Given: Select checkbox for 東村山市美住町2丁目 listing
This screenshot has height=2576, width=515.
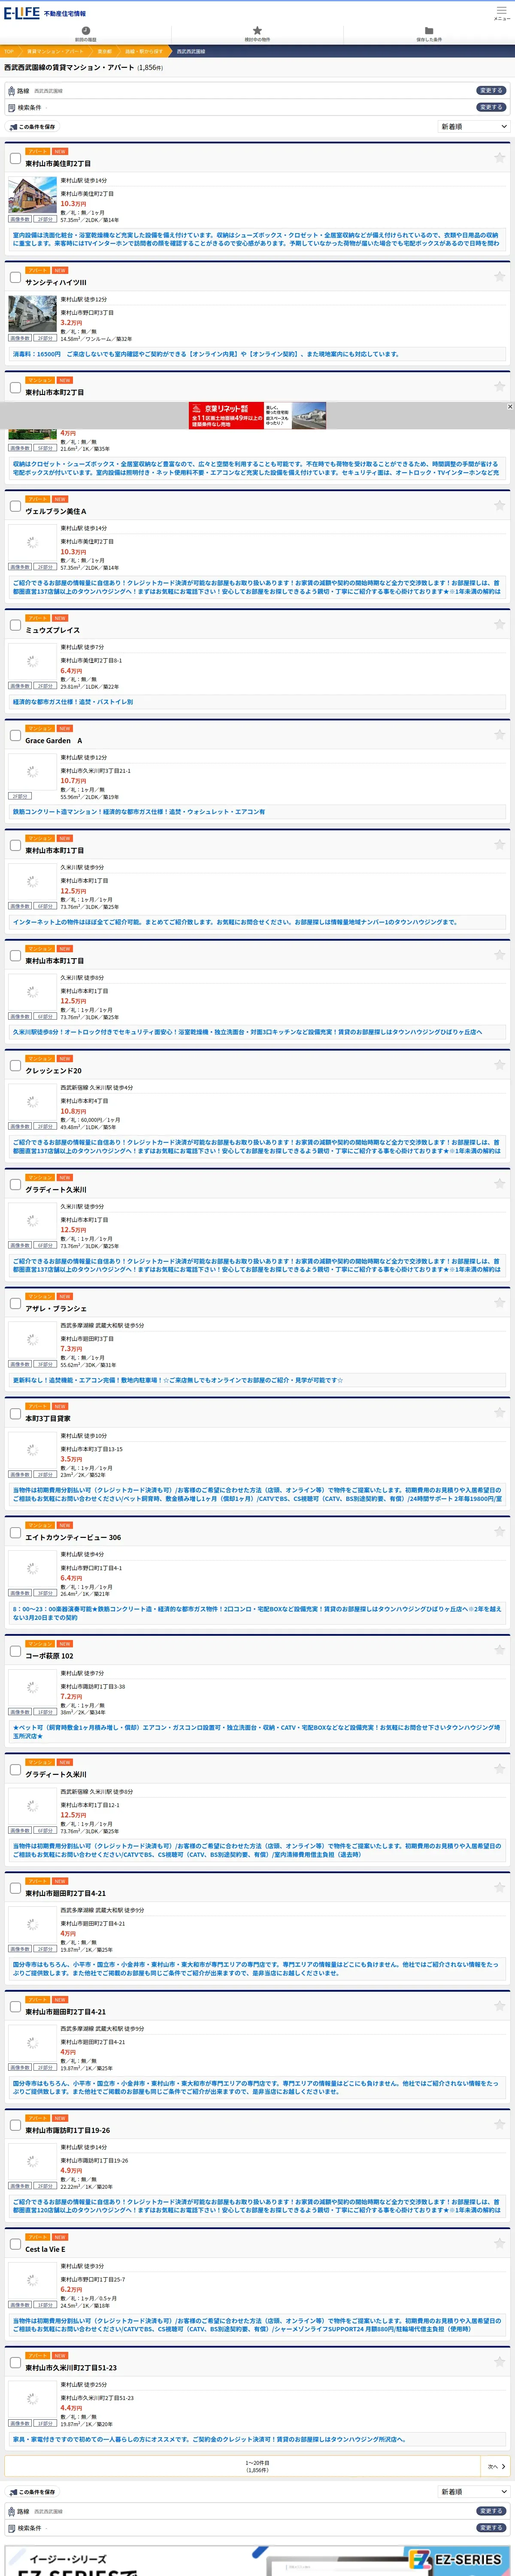Looking at the screenshot, I should point(15,159).
